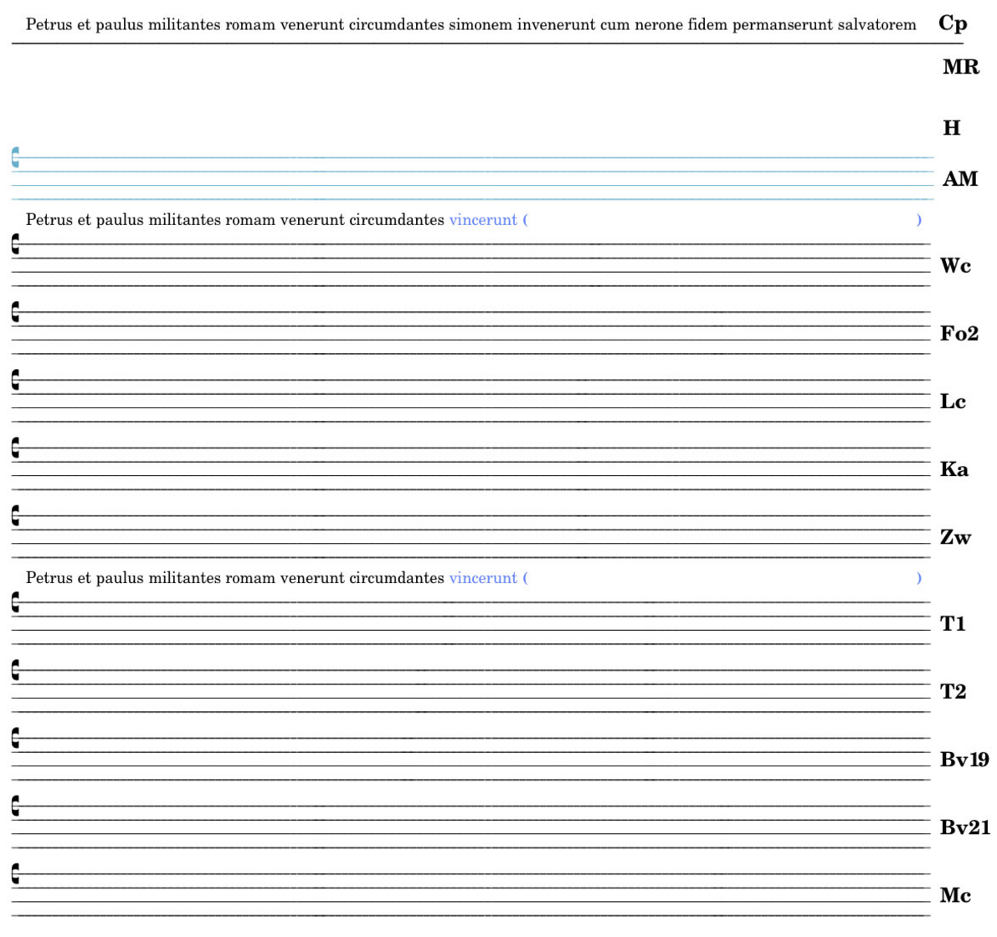Click the AM source label
The height and width of the screenshot is (937, 997).
click(x=959, y=179)
